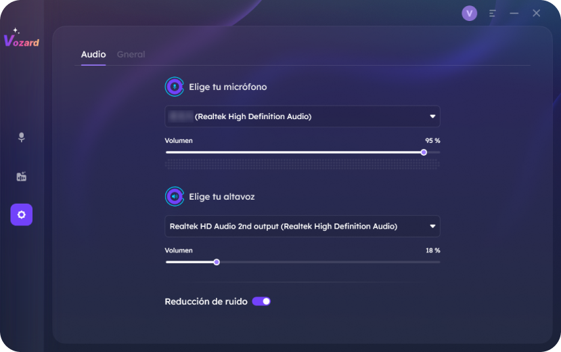561x352 pixels.
Task: Click the arrow of the speaker dropdown
Action: pyautogui.click(x=432, y=226)
